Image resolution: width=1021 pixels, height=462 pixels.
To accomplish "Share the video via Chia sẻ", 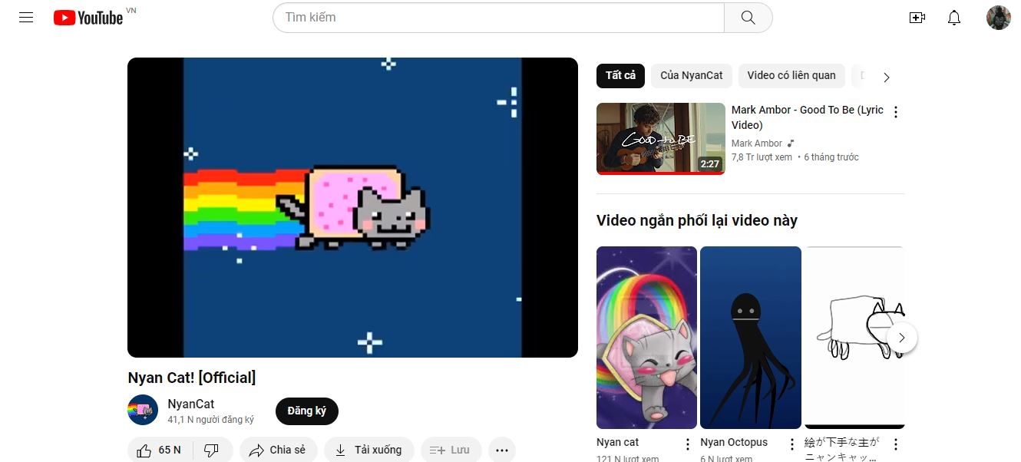I will tap(278, 450).
